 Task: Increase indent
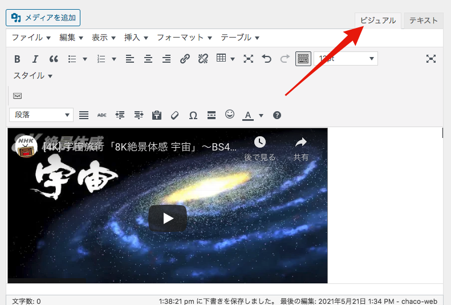(x=139, y=115)
